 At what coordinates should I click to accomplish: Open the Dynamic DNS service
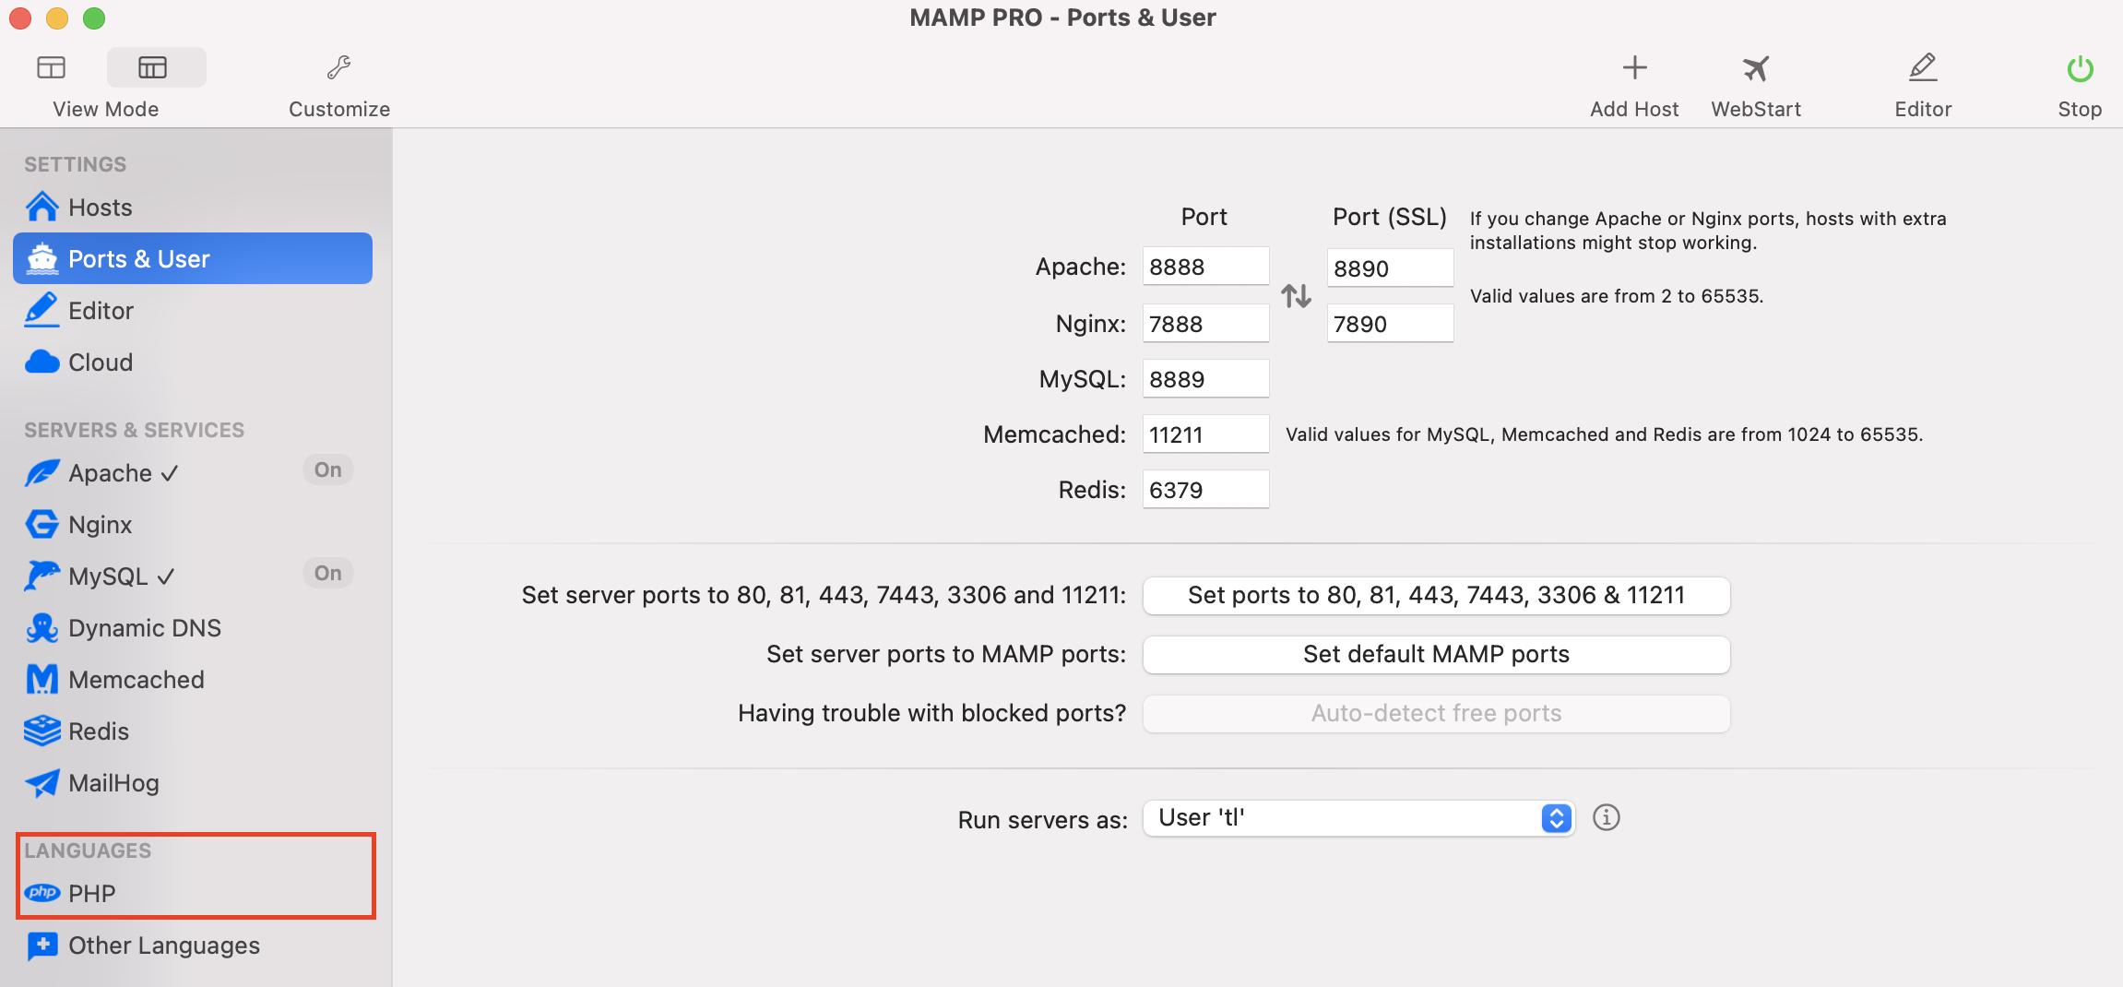point(145,627)
